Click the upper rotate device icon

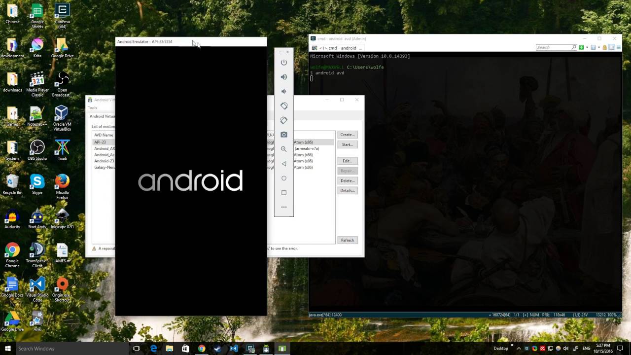283,106
